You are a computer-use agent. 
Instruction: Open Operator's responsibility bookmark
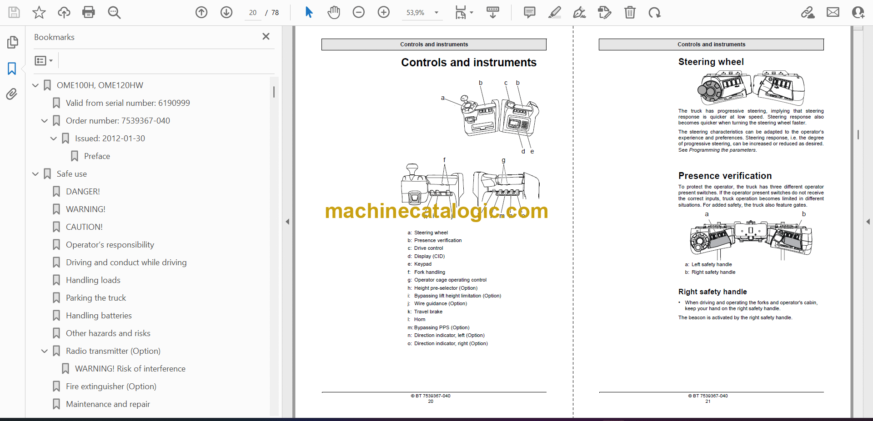[x=110, y=245]
